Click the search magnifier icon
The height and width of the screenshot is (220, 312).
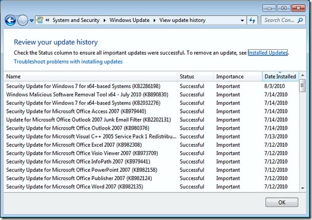click(x=300, y=20)
